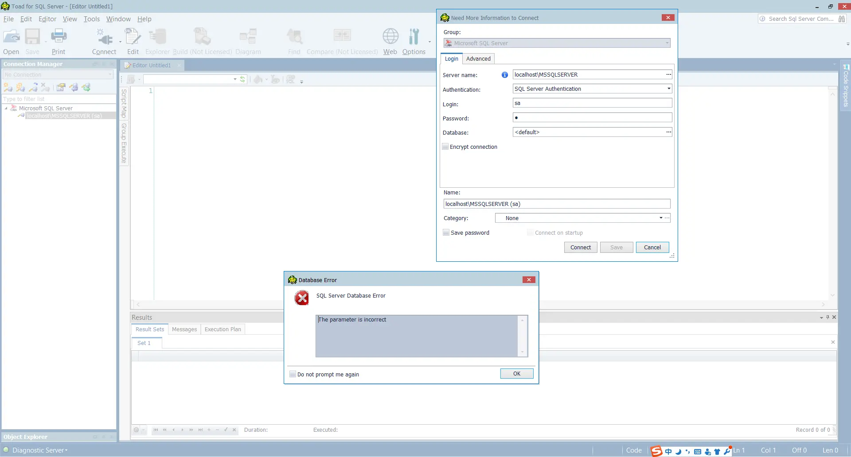Click the Database browse ellipsis button

click(668, 132)
